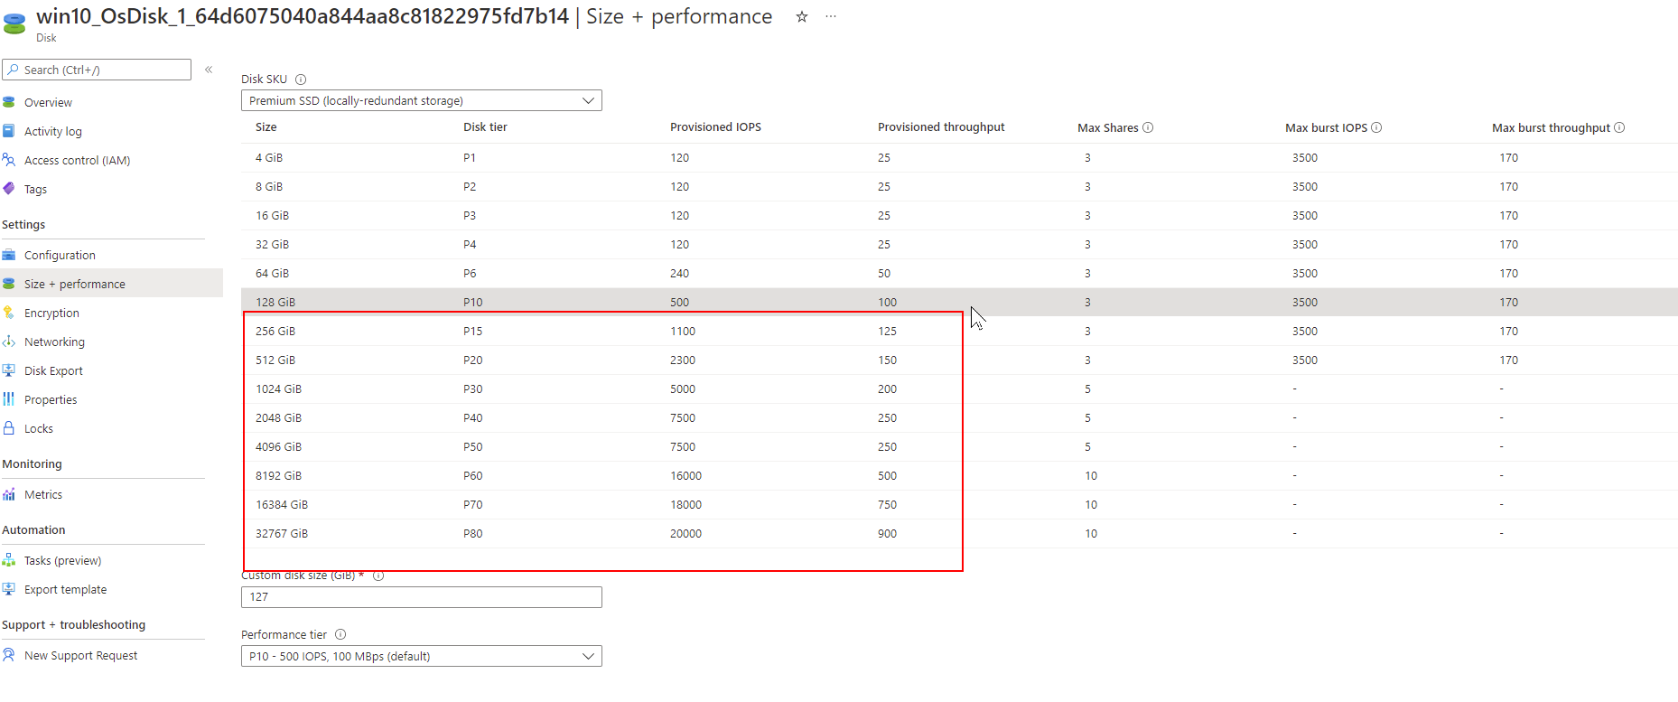Click the favorite star icon next to title
The width and height of the screenshot is (1678, 702).
coord(801,16)
